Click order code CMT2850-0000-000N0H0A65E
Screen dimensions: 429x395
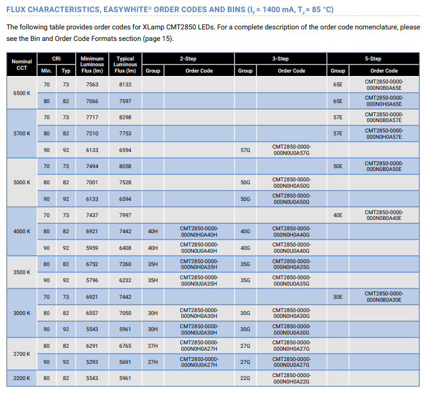[384, 101]
